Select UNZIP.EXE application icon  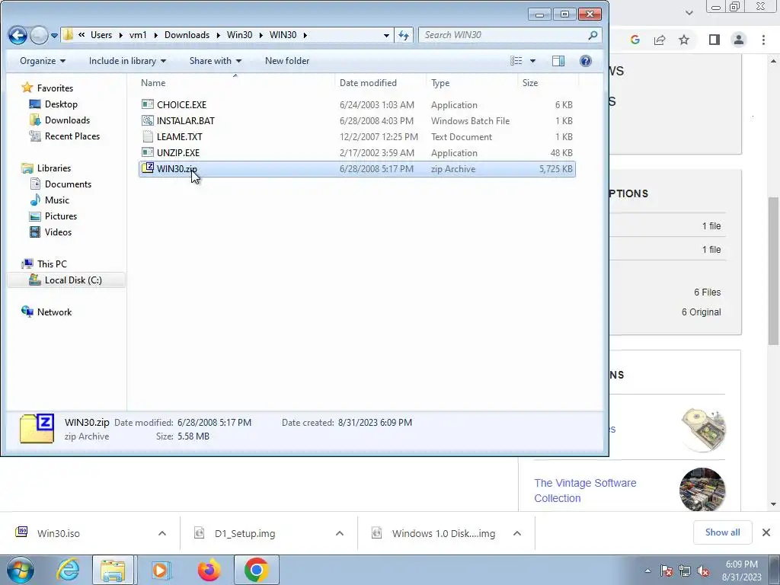click(x=147, y=152)
